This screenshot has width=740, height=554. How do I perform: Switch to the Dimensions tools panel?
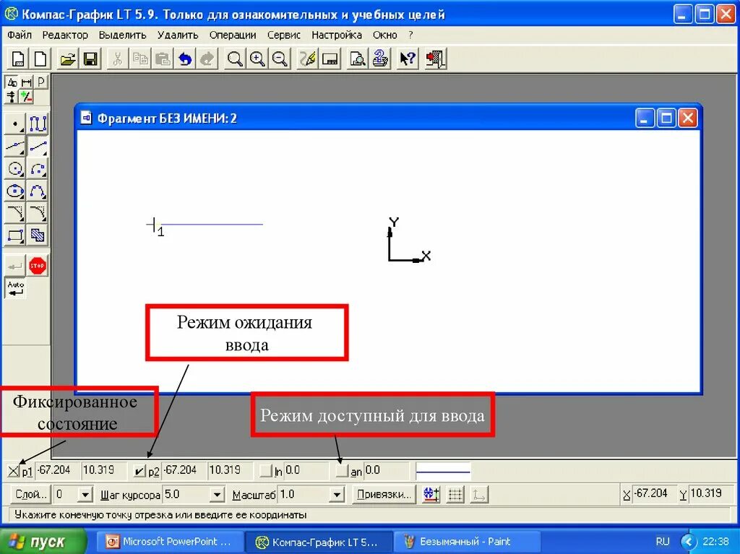point(27,82)
